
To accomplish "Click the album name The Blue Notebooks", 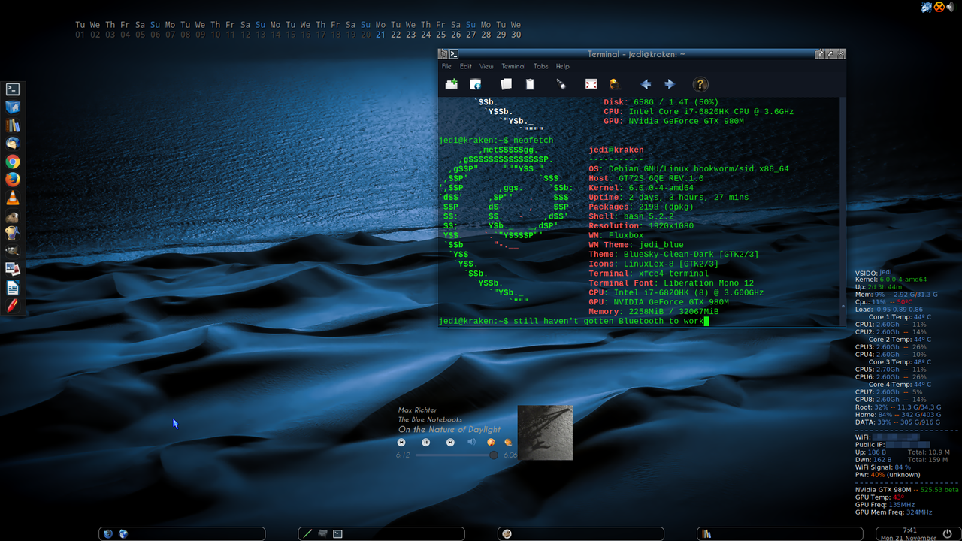I will coord(430,419).
